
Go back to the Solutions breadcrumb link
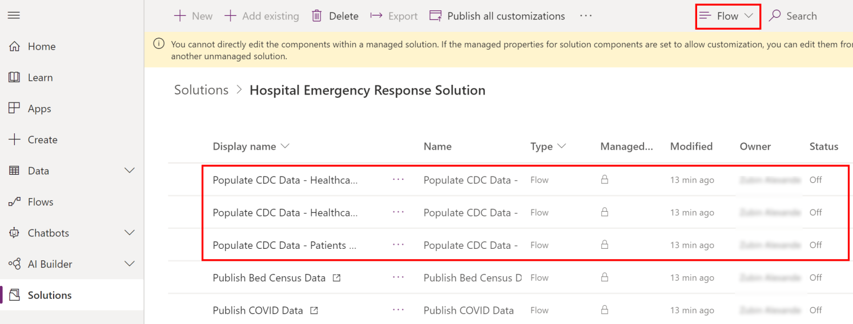pos(201,90)
